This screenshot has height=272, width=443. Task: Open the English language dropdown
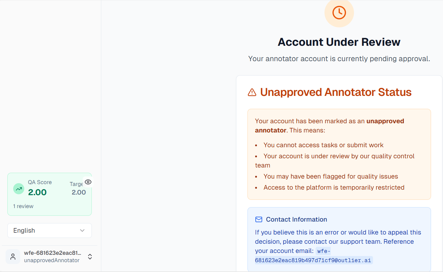(x=49, y=230)
